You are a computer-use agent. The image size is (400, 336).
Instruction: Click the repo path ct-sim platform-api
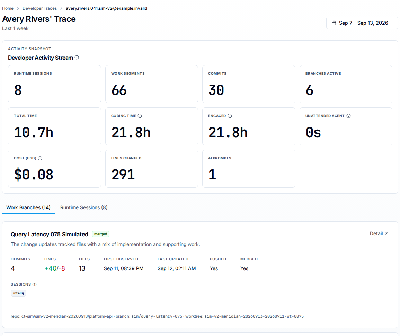(67, 316)
